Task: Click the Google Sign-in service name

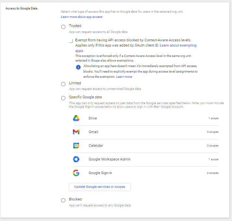Action: point(100,173)
